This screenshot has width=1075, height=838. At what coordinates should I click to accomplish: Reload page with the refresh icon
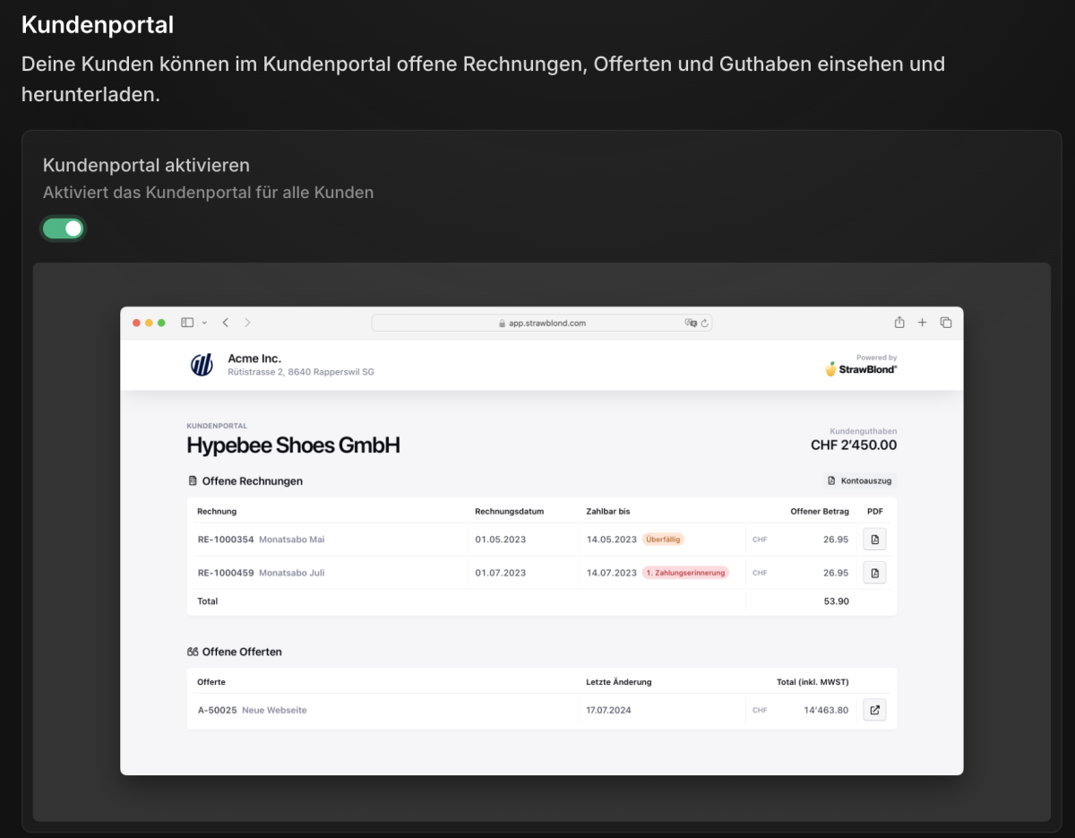(705, 323)
